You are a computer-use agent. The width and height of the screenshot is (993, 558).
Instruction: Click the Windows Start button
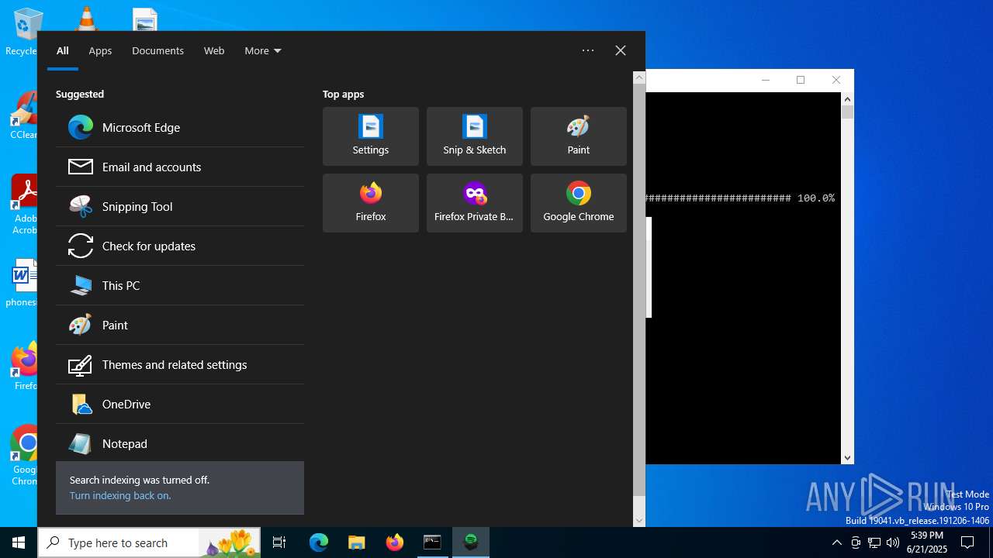[19, 542]
